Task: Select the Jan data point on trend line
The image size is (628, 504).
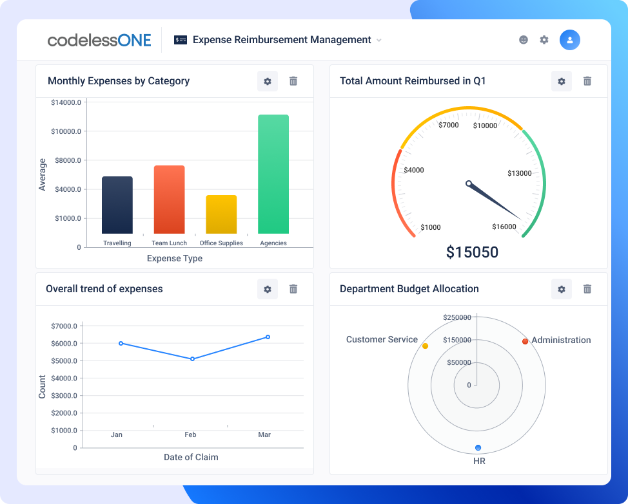Action: point(121,343)
